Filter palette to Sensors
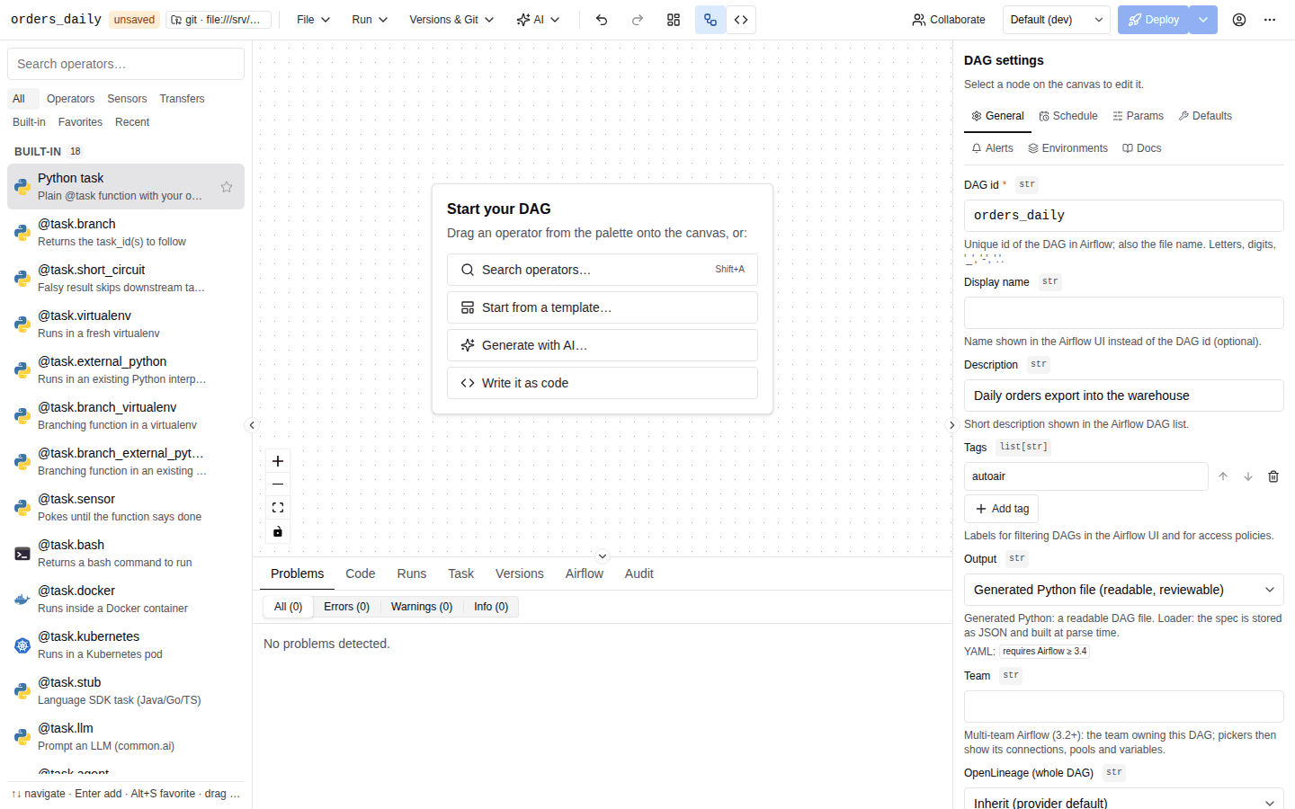 pos(127,99)
